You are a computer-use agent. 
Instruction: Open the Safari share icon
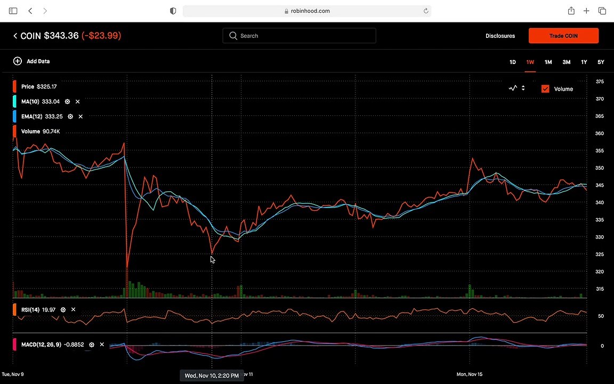click(x=571, y=11)
